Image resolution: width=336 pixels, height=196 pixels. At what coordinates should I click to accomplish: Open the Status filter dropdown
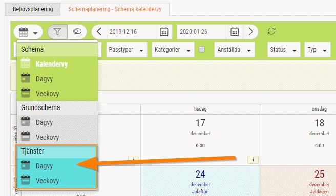[284, 50]
